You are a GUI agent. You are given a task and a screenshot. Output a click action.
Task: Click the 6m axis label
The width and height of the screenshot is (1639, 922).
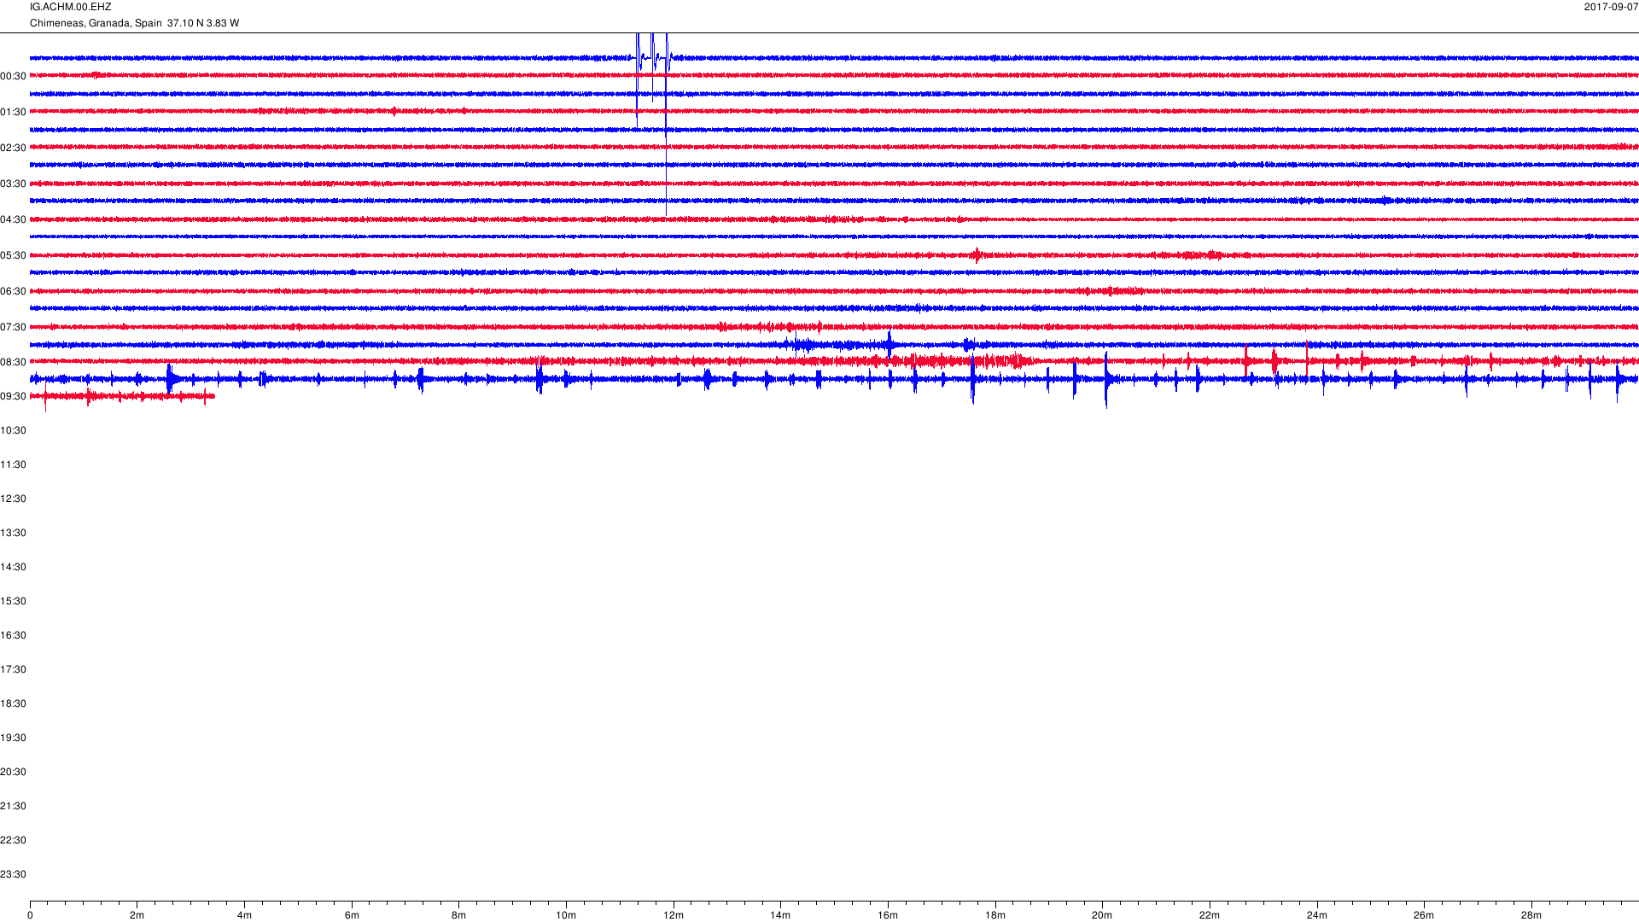(x=352, y=915)
